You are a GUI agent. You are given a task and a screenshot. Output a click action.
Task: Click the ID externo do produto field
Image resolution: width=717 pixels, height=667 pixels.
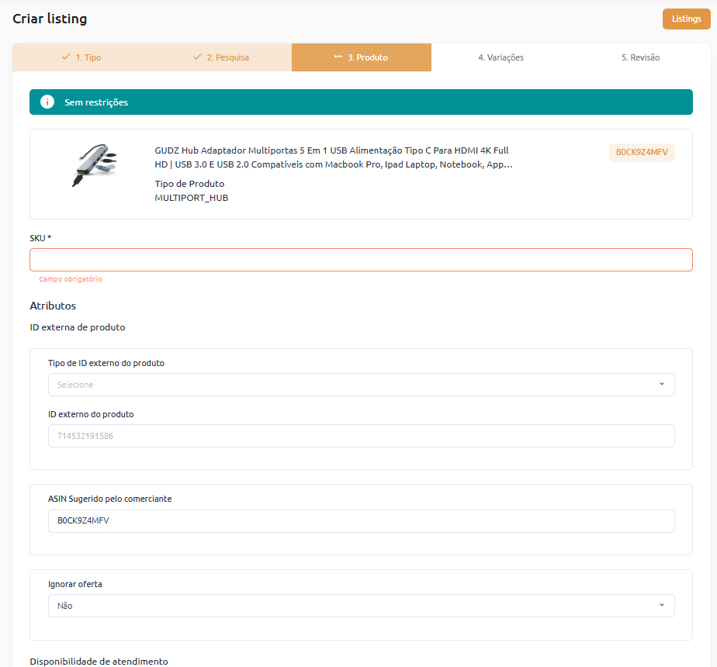(x=361, y=436)
